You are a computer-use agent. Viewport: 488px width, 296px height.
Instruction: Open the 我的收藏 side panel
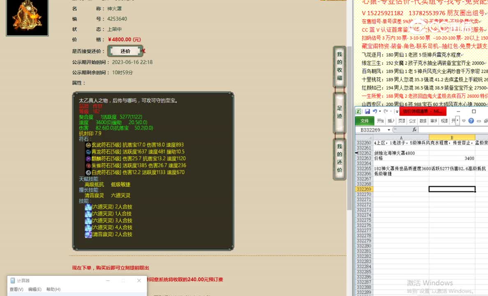coord(339,67)
